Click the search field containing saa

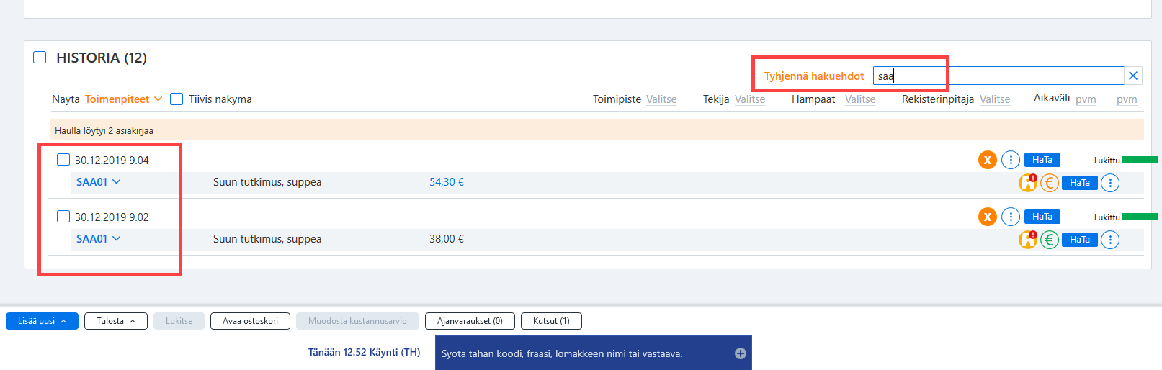[998, 76]
